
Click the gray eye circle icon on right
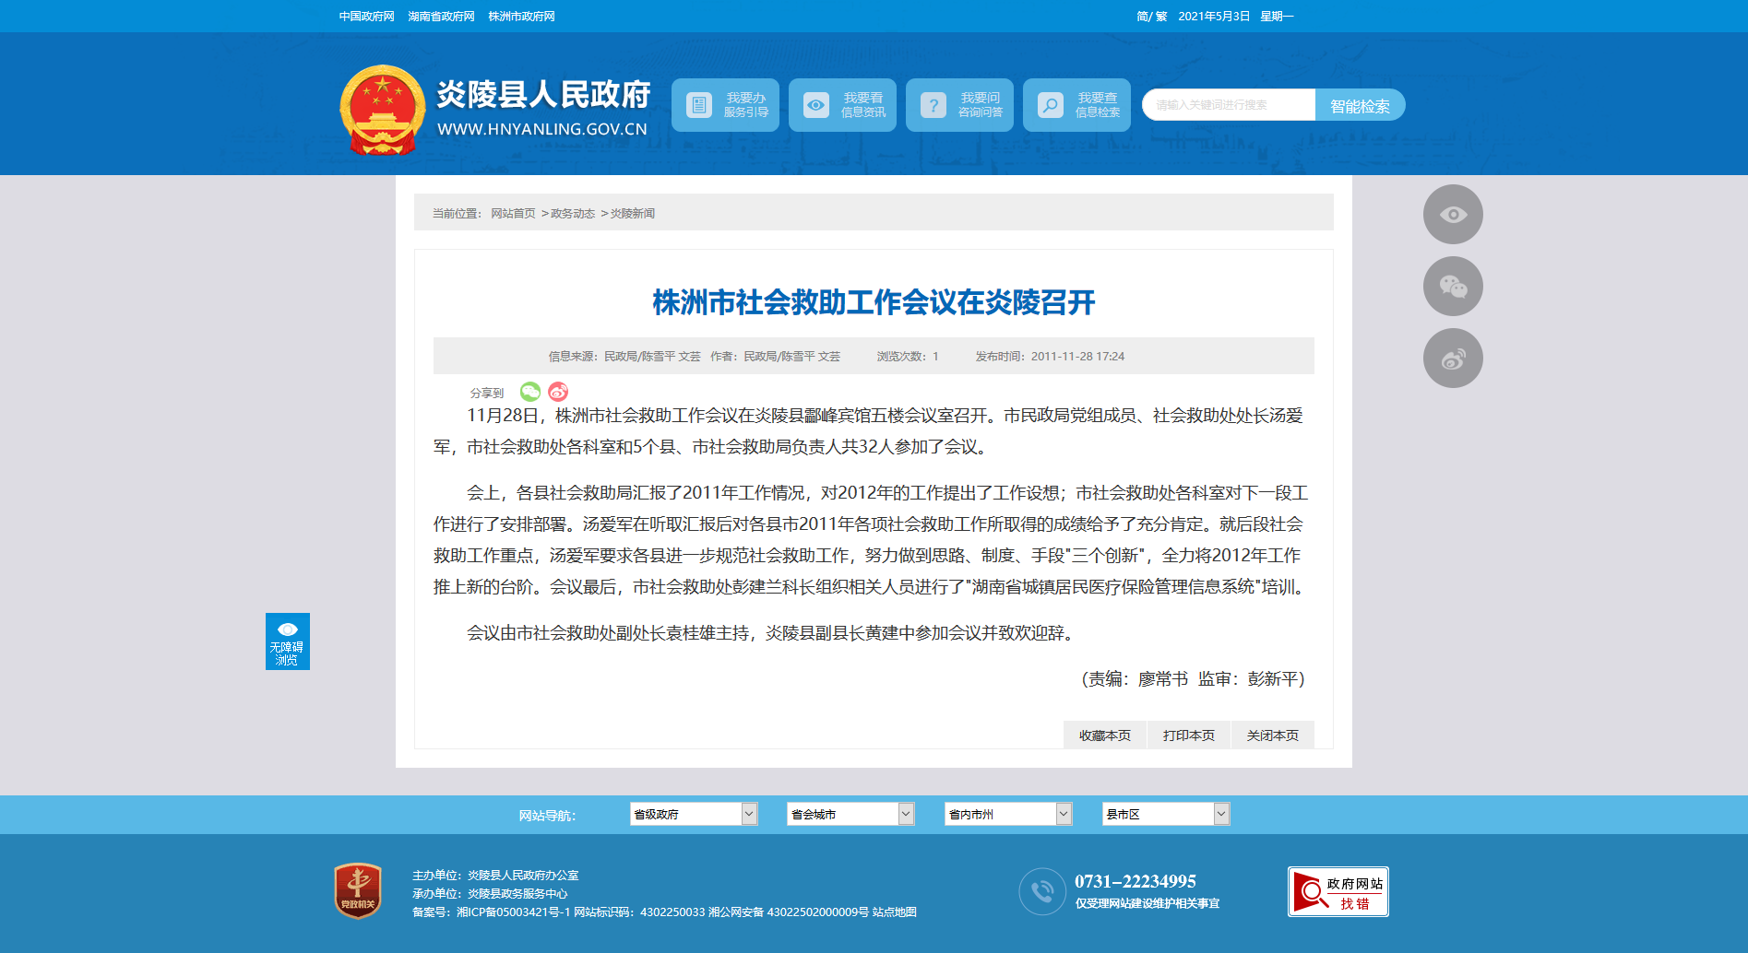click(1453, 215)
